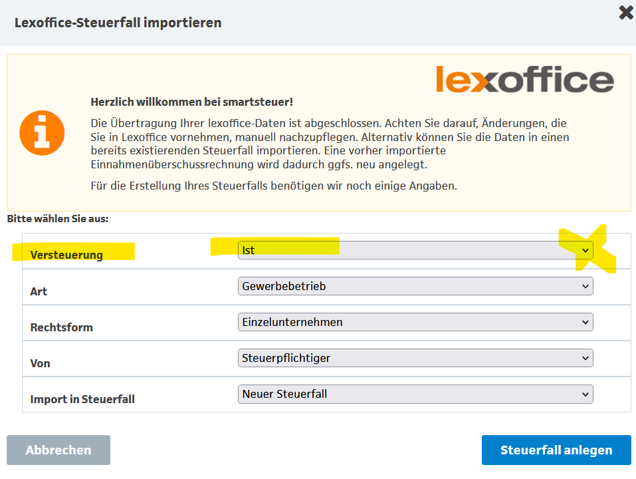Select the Rechtsform row label
This screenshot has height=479, width=636.
click(61, 327)
